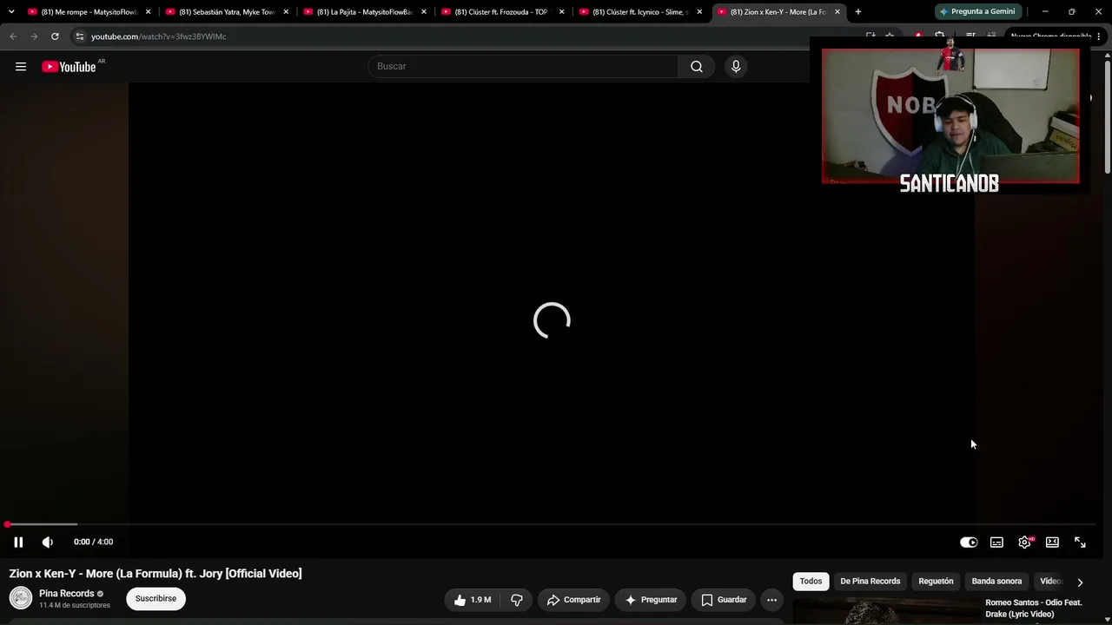
Task: Open the Pina Records channel name link
Action: coord(66,594)
